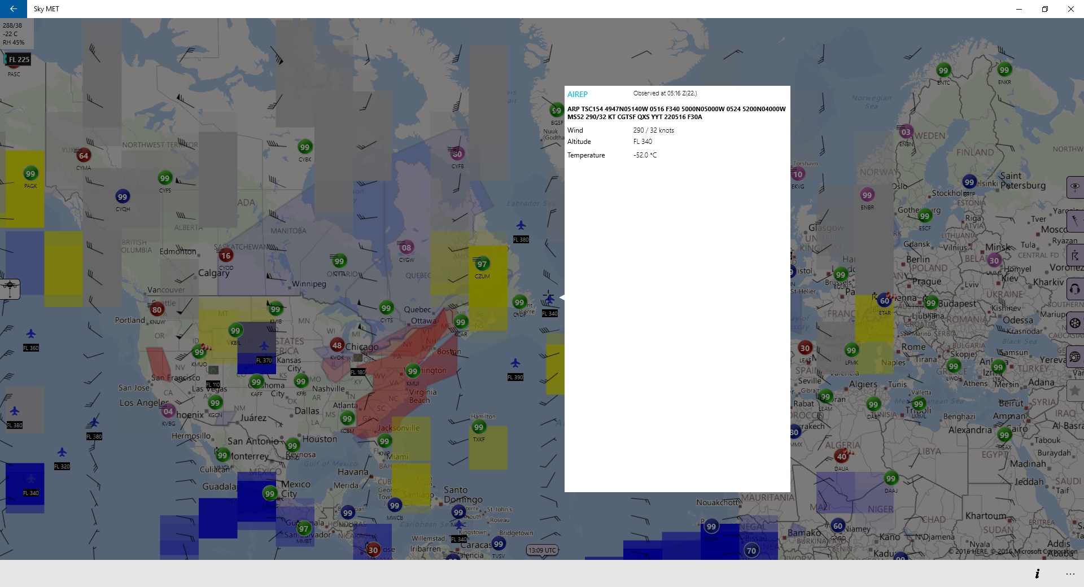
Task: Click the 13:09 UTC time label
Action: pyautogui.click(x=542, y=550)
